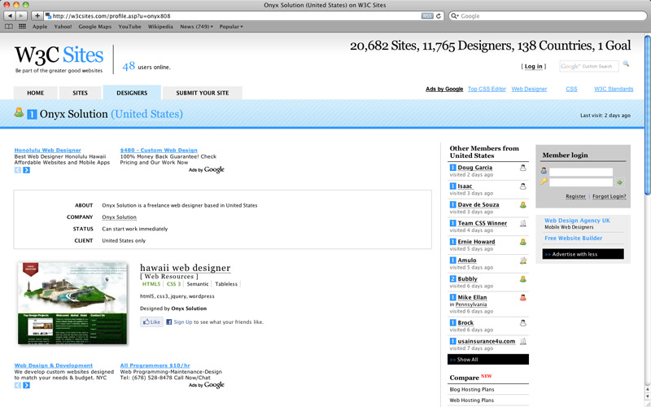Image resolution: width=651 pixels, height=407 pixels.
Task: Click Amulo's member icon
Action: (523, 260)
